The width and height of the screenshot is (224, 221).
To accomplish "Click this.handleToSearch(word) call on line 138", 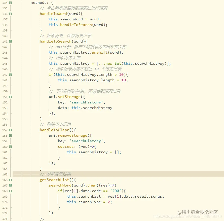I will pos(78,25).
